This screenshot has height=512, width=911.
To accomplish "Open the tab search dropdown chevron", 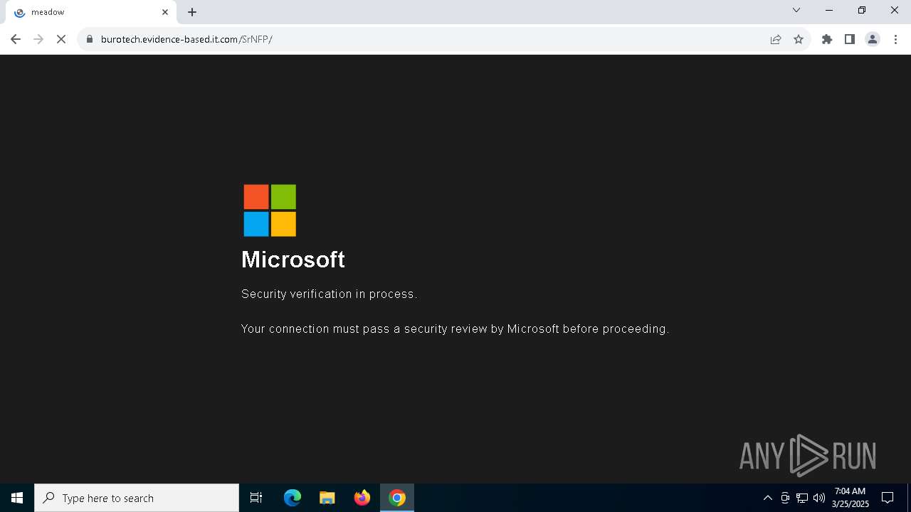I will point(796,10).
